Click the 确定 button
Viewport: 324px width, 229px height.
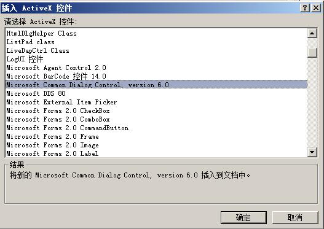pos(243,217)
